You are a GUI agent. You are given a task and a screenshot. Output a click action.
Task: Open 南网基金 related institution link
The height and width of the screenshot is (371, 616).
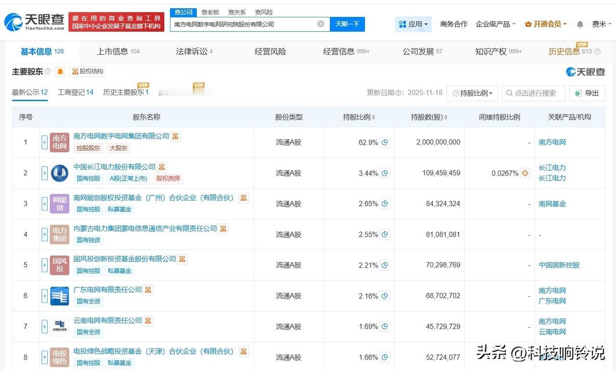[x=552, y=204]
